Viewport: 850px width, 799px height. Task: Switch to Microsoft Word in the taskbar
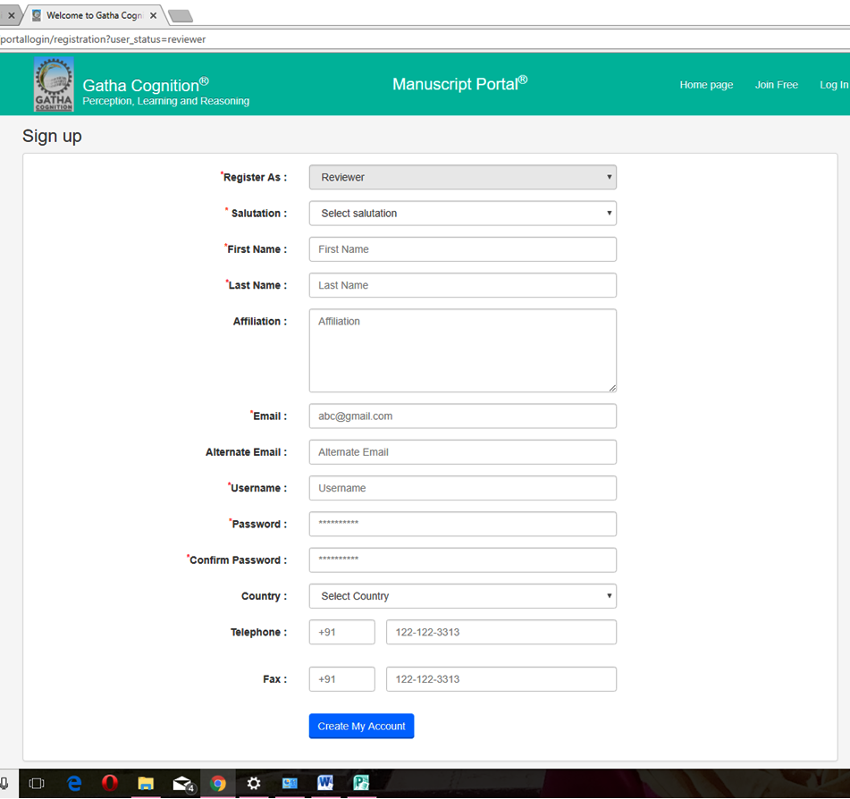pyautogui.click(x=325, y=784)
